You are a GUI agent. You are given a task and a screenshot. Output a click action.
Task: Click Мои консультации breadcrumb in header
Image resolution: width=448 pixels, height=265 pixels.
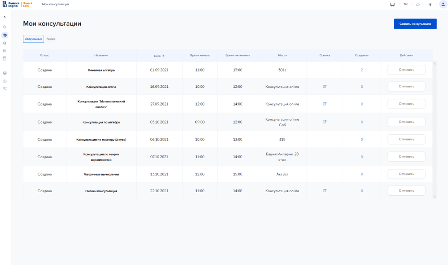point(56,4)
